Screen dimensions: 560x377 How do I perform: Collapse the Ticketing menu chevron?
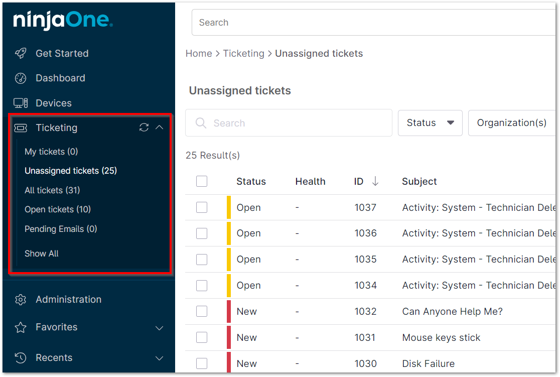point(160,128)
